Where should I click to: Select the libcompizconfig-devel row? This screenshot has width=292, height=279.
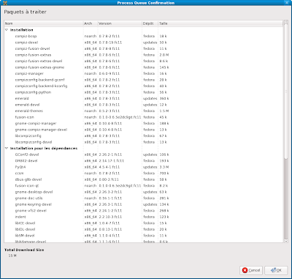point(144,142)
